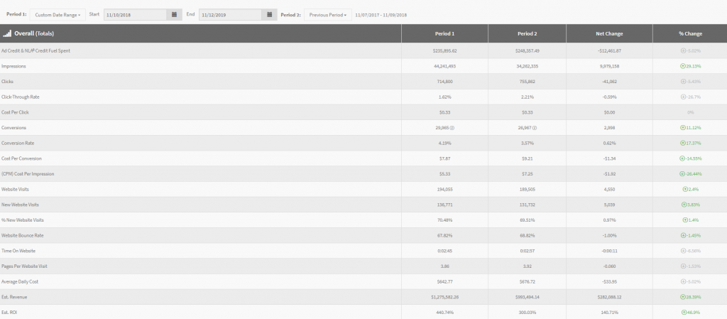
Task: Click the bar chart icon beside Overall (Totals)
Action: click(x=7, y=33)
